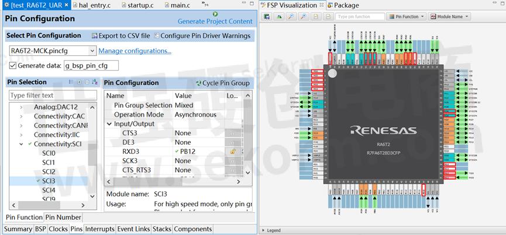
Task: Click the Generate Project Content icon
Action: point(215,14)
